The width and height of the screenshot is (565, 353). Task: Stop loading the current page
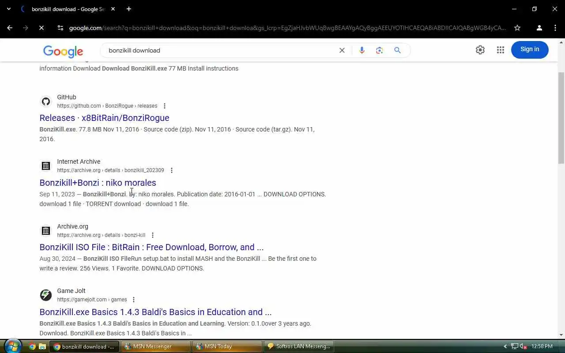pyautogui.click(x=41, y=28)
